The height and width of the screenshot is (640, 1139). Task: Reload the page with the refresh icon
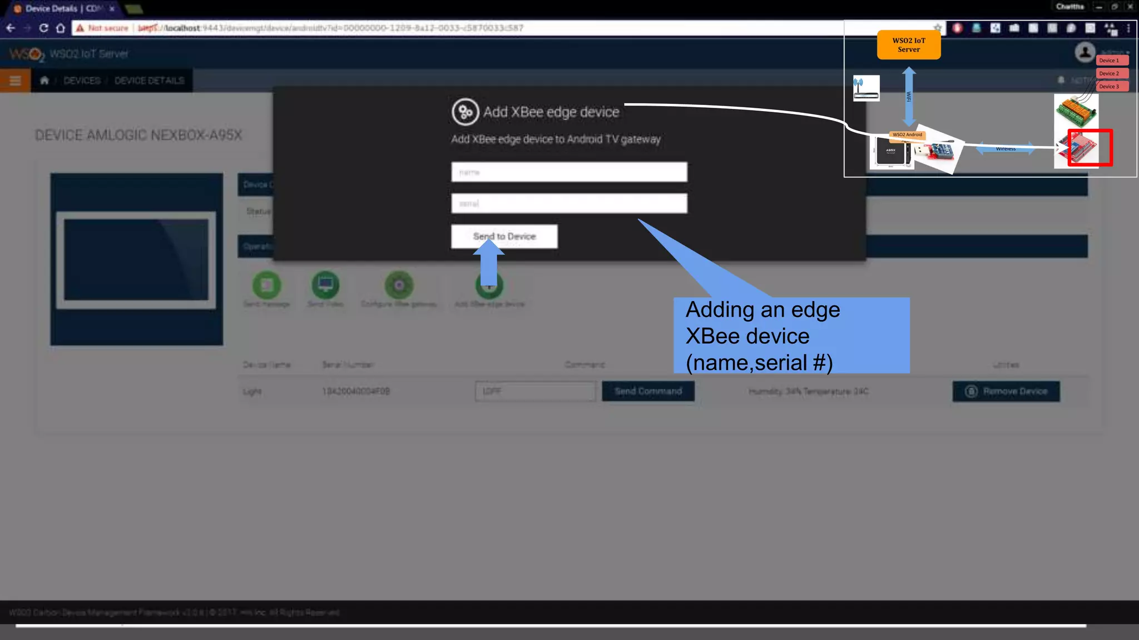tap(43, 28)
